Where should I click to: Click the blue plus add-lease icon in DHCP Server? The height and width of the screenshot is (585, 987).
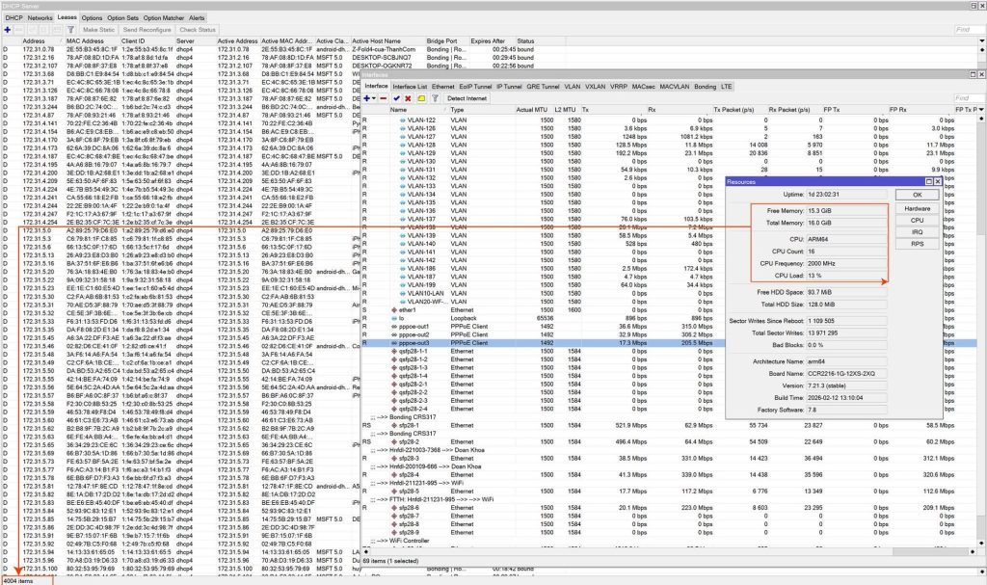8,30
